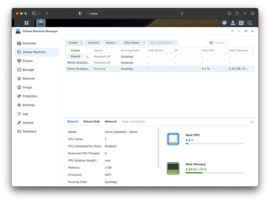
Task: Click the 2.34 GB memory cell
Action: pyautogui.click(x=239, y=69)
